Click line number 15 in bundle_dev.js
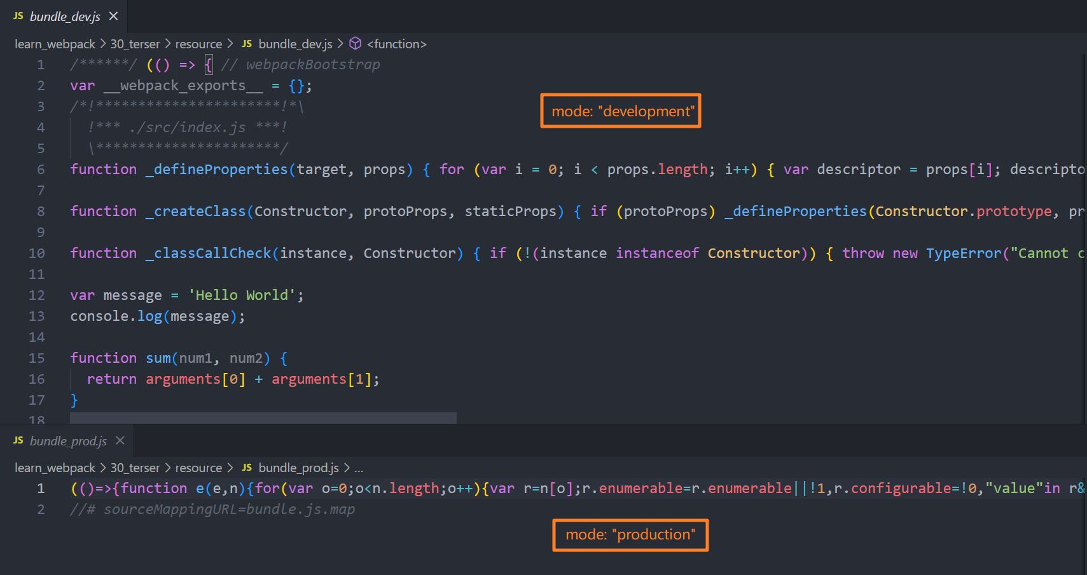 36,358
